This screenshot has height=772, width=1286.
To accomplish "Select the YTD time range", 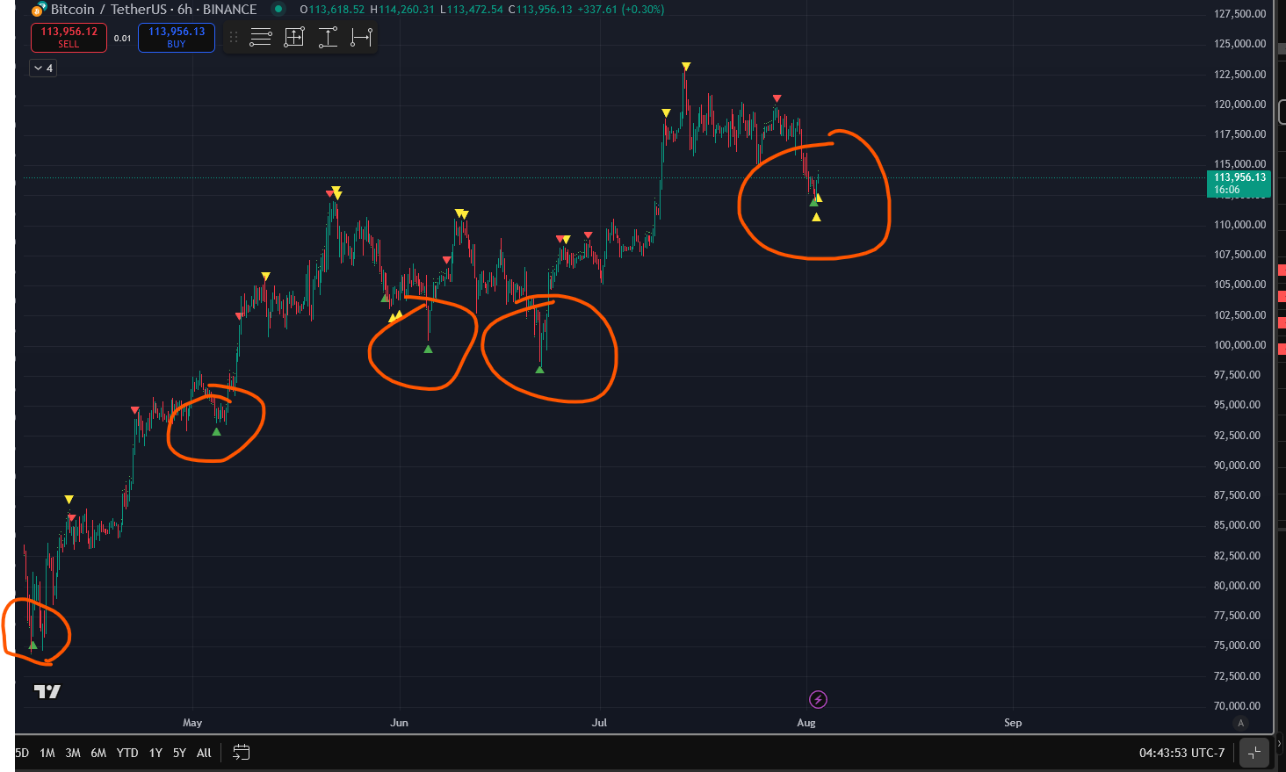I will (127, 753).
